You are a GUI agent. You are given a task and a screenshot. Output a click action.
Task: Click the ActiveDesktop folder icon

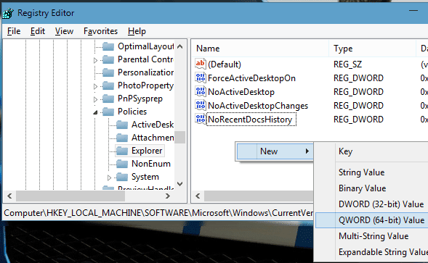click(x=122, y=125)
